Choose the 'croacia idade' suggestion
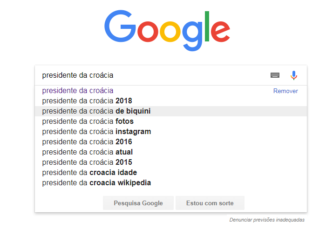Screen dimensions: 326x229 (171, 173)
